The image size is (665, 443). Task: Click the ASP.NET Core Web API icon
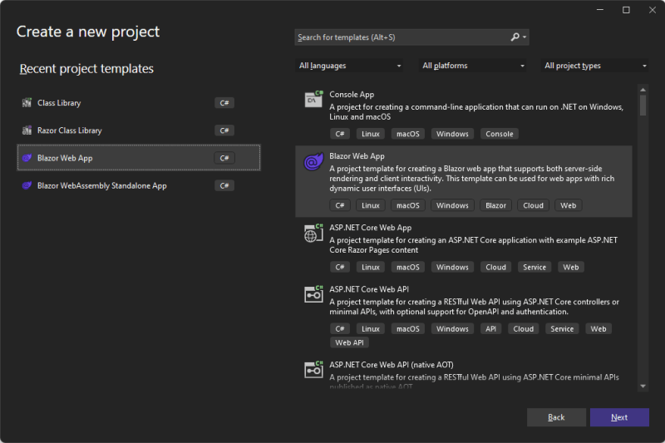(x=313, y=294)
